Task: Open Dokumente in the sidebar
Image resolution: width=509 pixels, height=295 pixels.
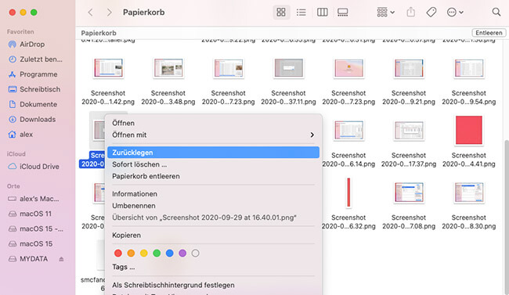Action: (32, 104)
